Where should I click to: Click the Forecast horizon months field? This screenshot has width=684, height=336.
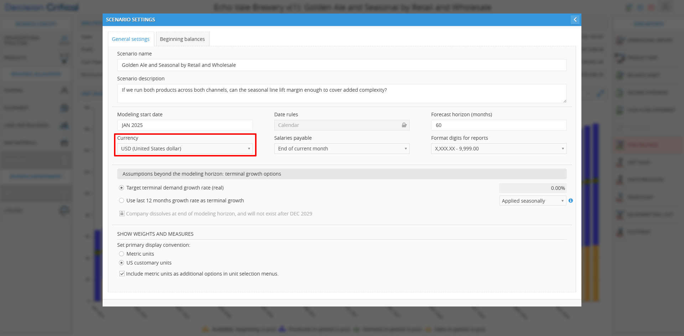tap(498, 125)
